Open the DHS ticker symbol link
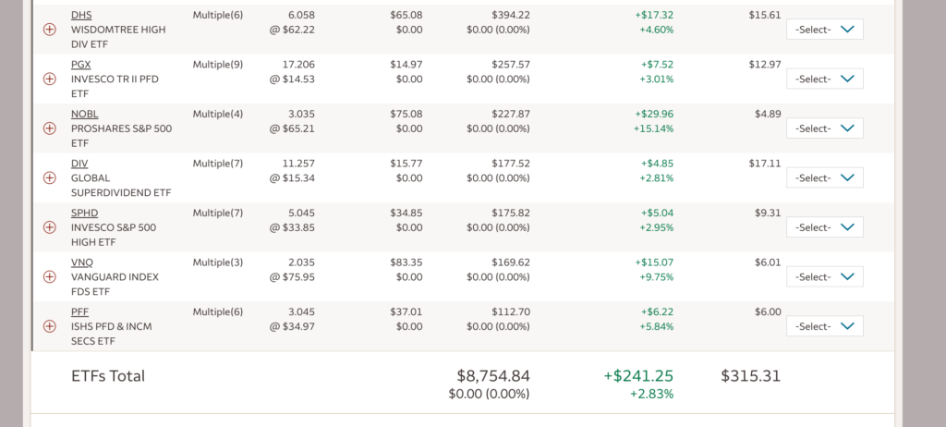Image resolution: width=946 pixels, height=427 pixels. (x=81, y=15)
